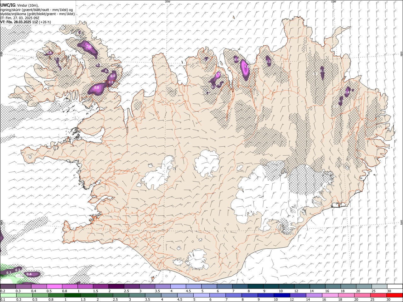Pick the top-row swatch between 0.2 and 0.3
Viewport: 403px width, 302px height.
click(x=8, y=286)
